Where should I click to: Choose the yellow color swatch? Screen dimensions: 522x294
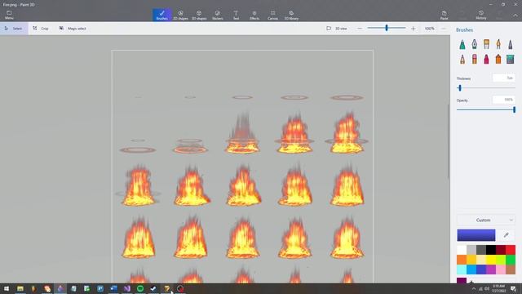pos(491,260)
